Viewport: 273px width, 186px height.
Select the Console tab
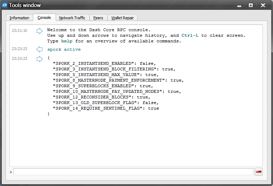click(x=44, y=18)
